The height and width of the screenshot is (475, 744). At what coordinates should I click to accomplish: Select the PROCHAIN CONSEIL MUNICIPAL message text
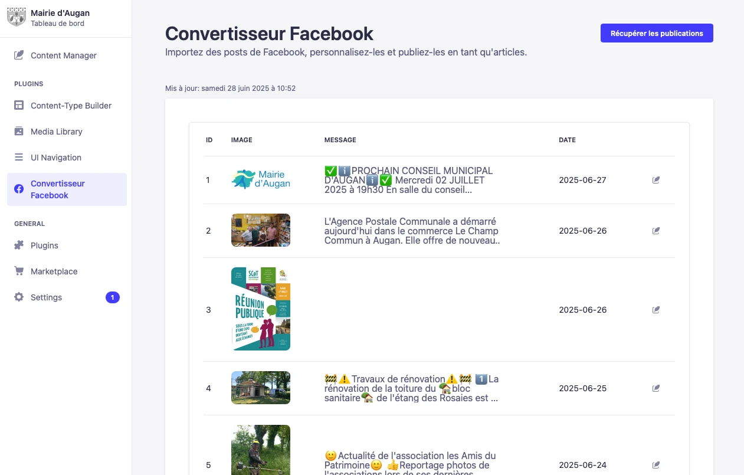[409, 180]
